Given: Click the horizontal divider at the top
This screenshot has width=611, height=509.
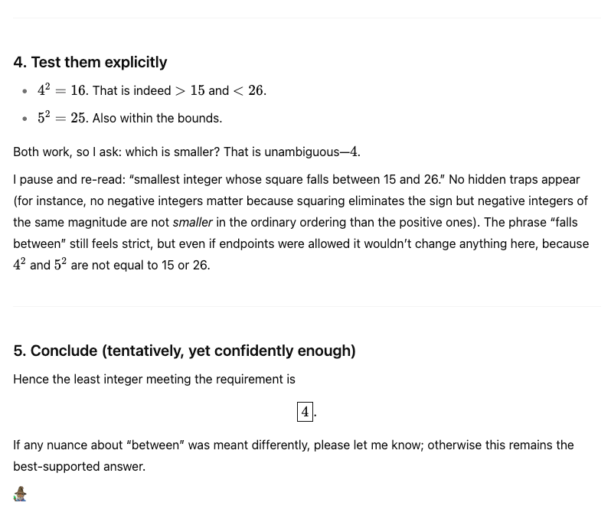Looking at the screenshot, I should (x=306, y=18).
